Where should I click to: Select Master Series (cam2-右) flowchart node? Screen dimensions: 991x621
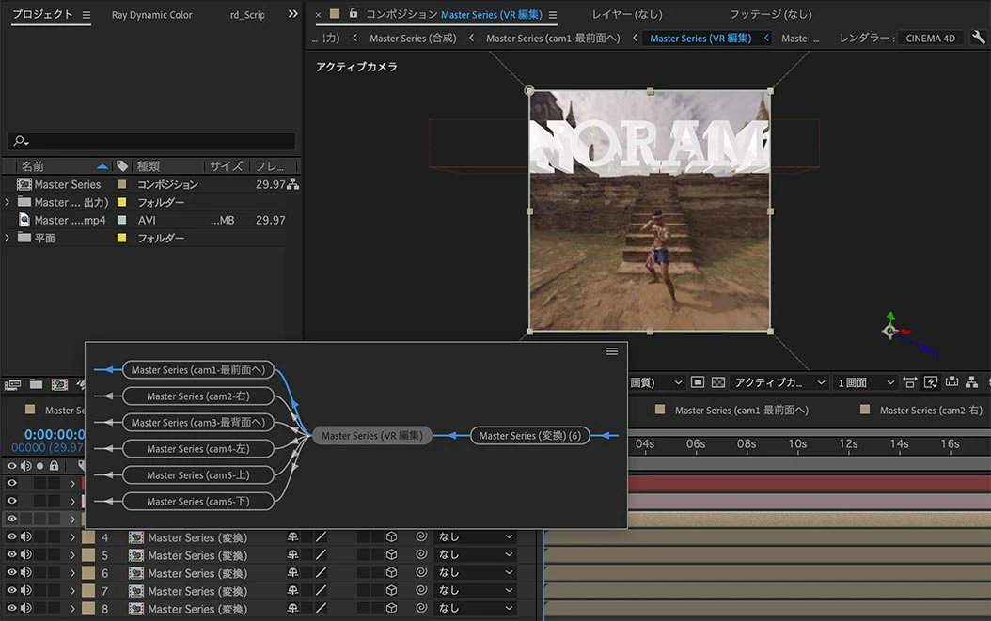[x=197, y=396]
